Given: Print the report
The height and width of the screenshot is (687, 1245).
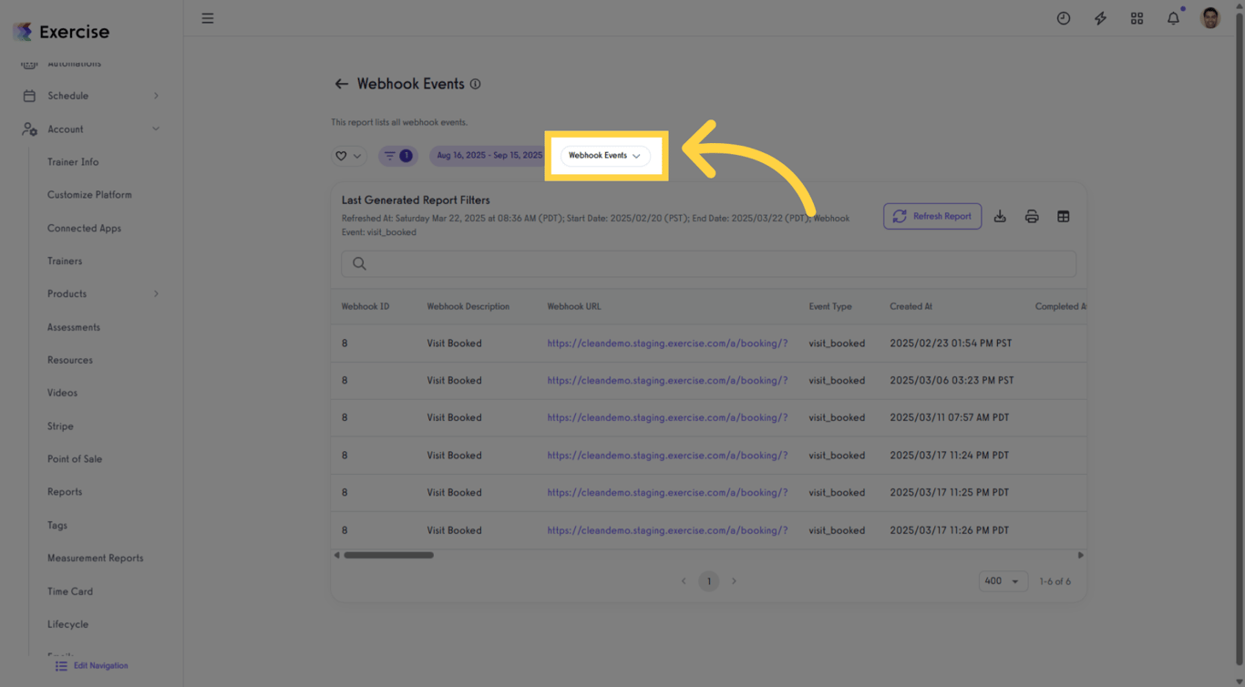Looking at the screenshot, I should [x=1032, y=216].
